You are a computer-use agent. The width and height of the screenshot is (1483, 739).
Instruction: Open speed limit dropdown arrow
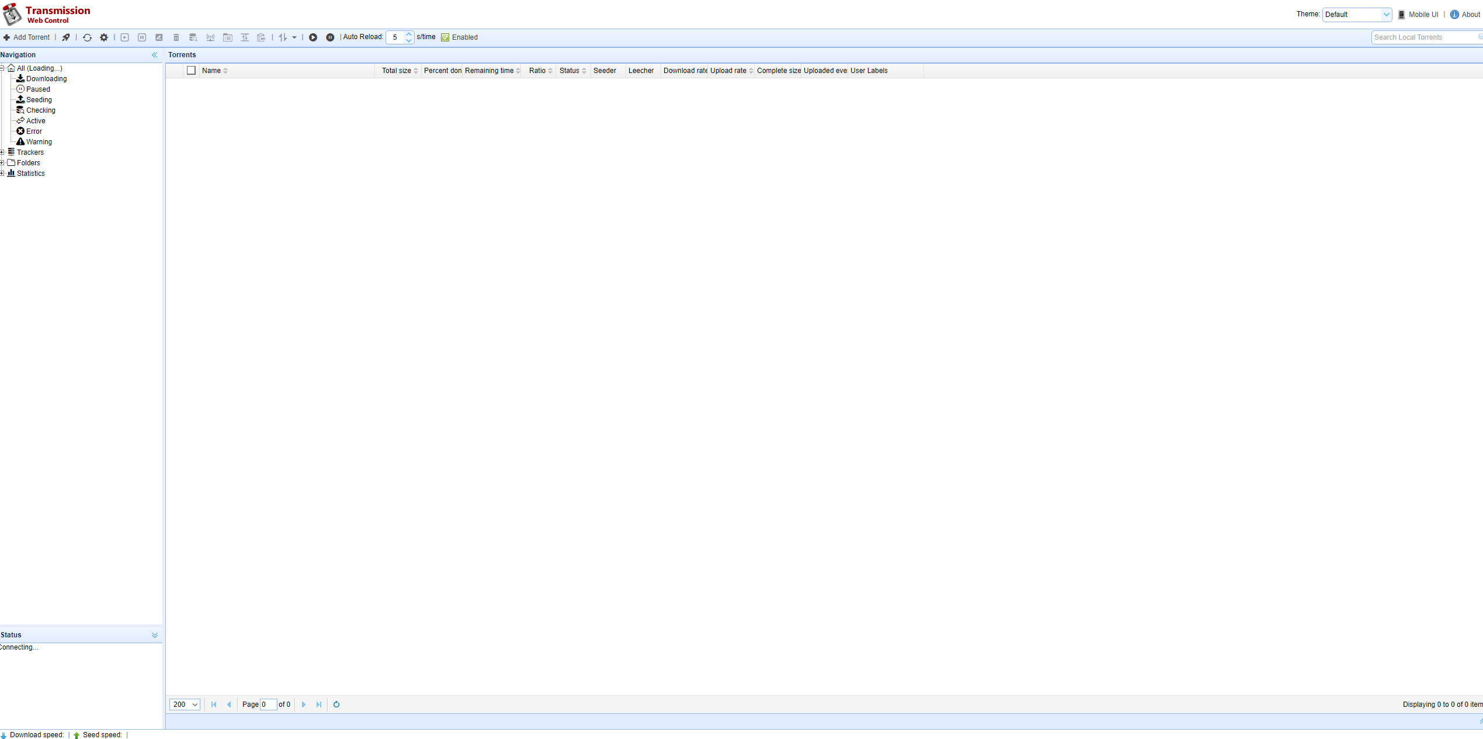294,37
